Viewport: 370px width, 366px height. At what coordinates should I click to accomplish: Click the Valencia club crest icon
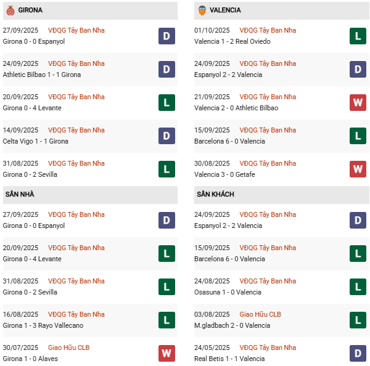(202, 10)
